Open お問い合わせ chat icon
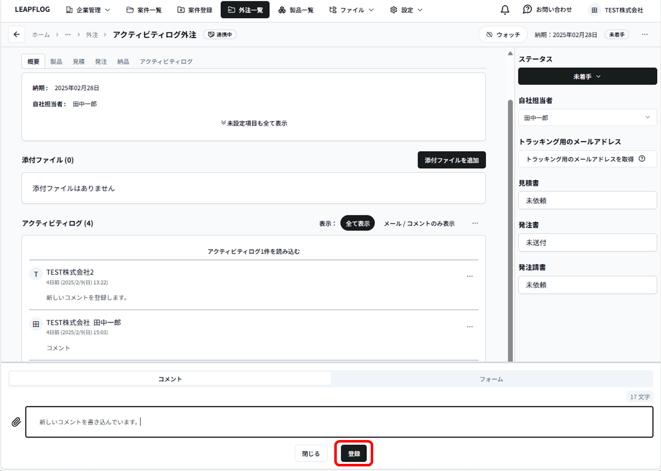661x471 pixels. [x=527, y=10]
